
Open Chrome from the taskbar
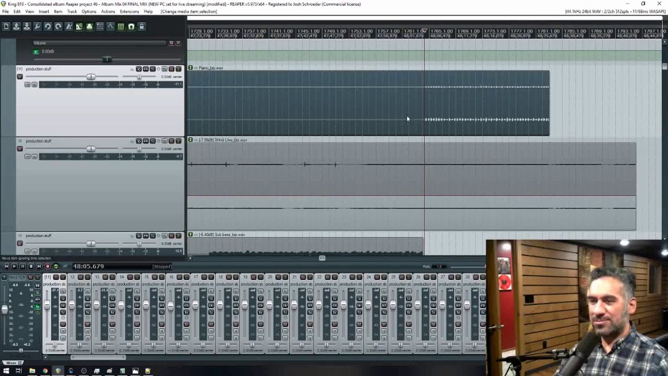[x=45, y=371]
